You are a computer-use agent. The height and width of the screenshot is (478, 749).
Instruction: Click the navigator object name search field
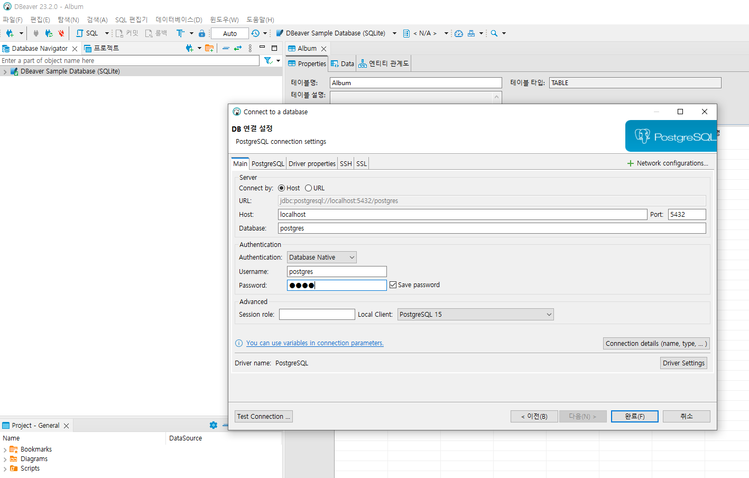130,61
